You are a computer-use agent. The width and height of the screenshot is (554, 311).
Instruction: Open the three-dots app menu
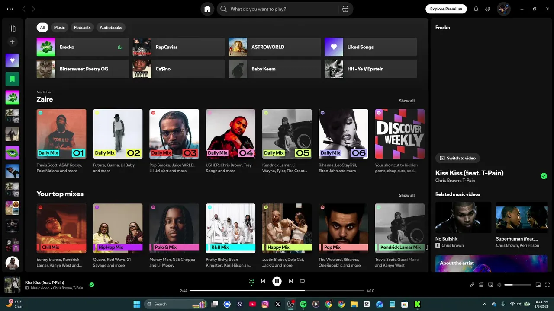(10, 9)
